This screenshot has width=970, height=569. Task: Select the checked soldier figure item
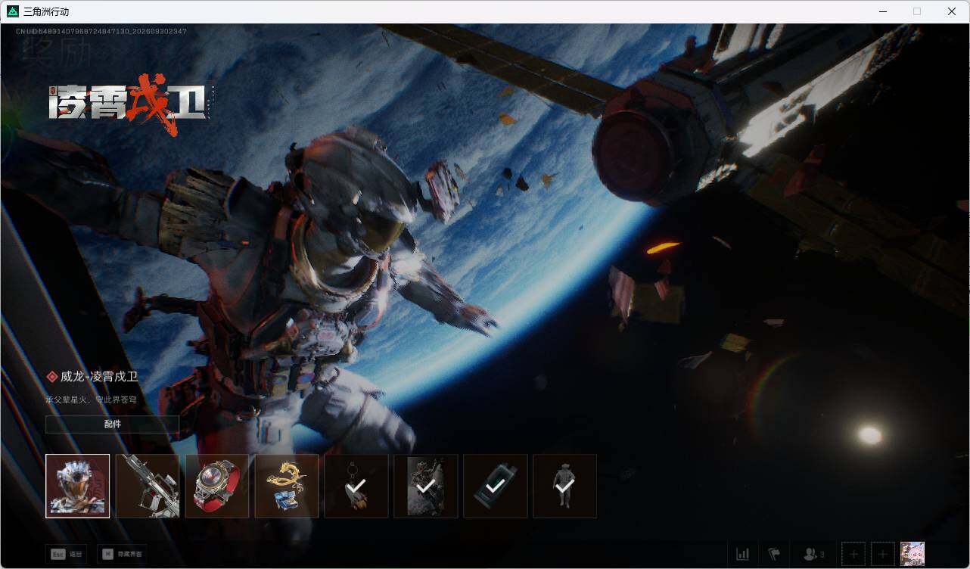565,486
